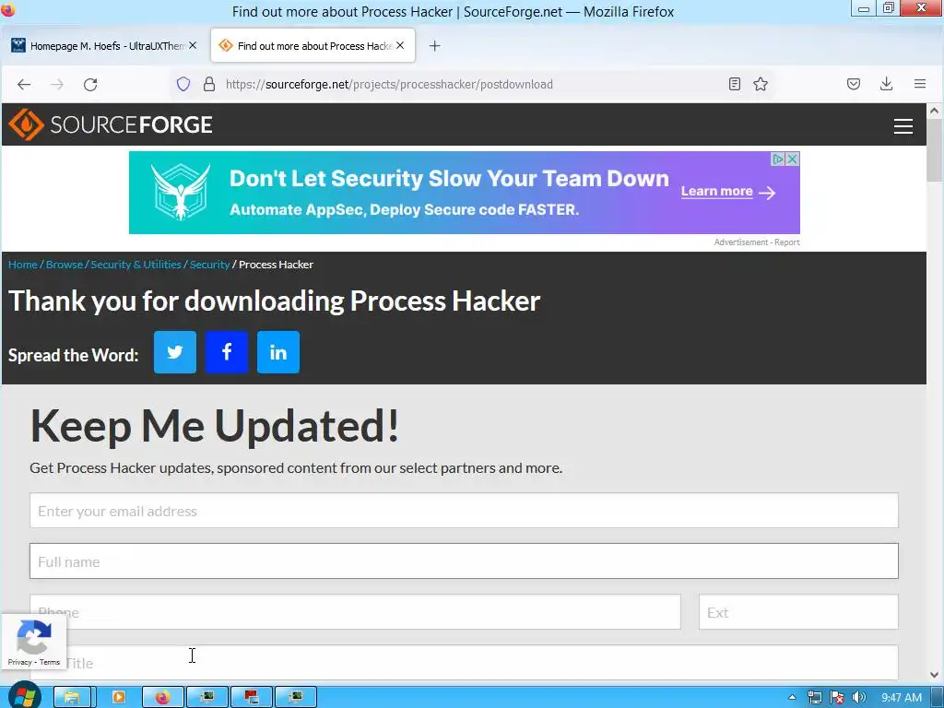
Task: Go back with the browser back arrow
Action: 24,84
